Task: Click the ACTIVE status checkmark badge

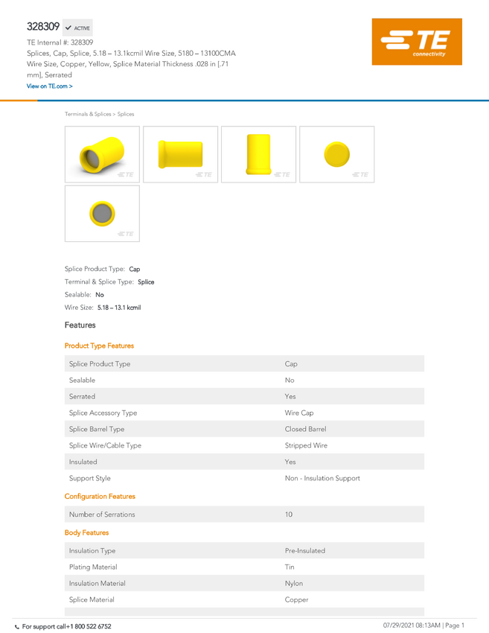Action: pyautogui.click(x=77, y=28)
